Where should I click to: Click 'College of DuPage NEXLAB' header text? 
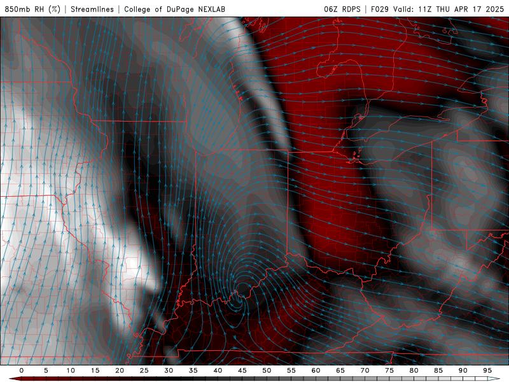point(174,9)
